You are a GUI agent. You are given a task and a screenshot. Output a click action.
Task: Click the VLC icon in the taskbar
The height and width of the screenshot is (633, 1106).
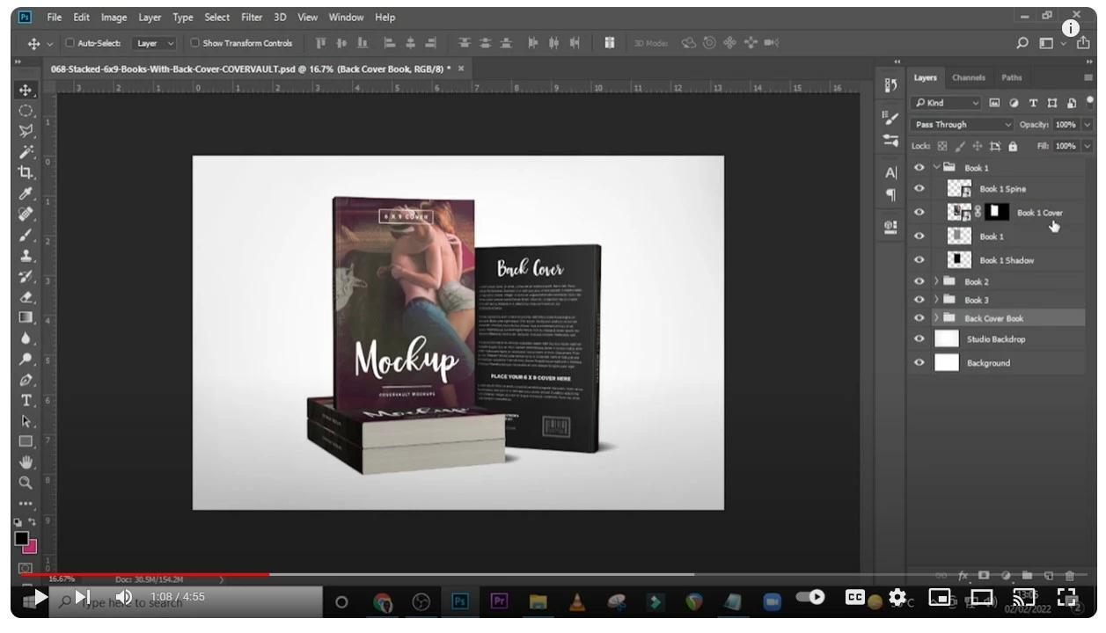[x=577, y=601]
